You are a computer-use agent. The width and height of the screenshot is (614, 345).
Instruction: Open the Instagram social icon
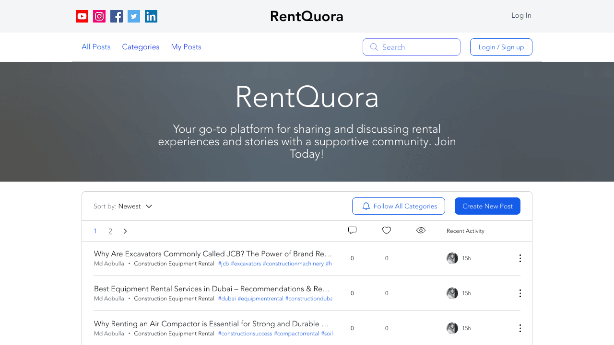pyautogui.click(x=99, y=16)
